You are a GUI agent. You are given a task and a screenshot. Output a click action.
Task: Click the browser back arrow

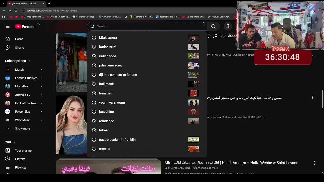tap(4, 11)
